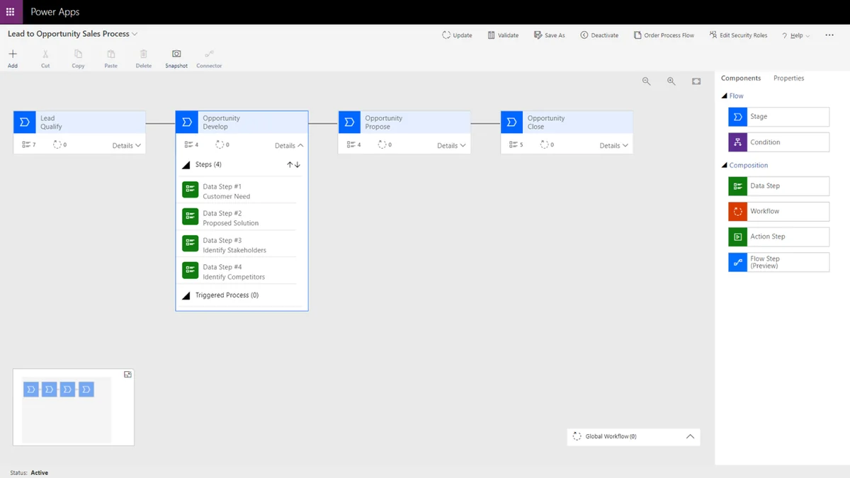Click the Validate button

click(x=503, y=35)
